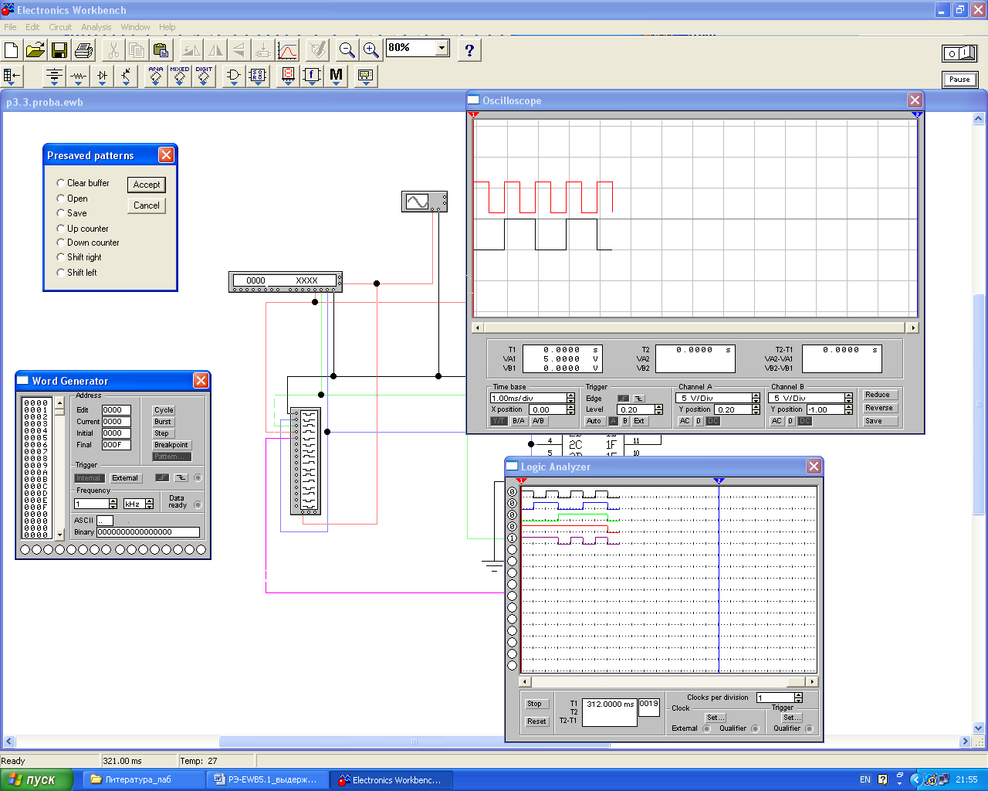
Task: Select the Shift right option
Action: pos(61,257)
